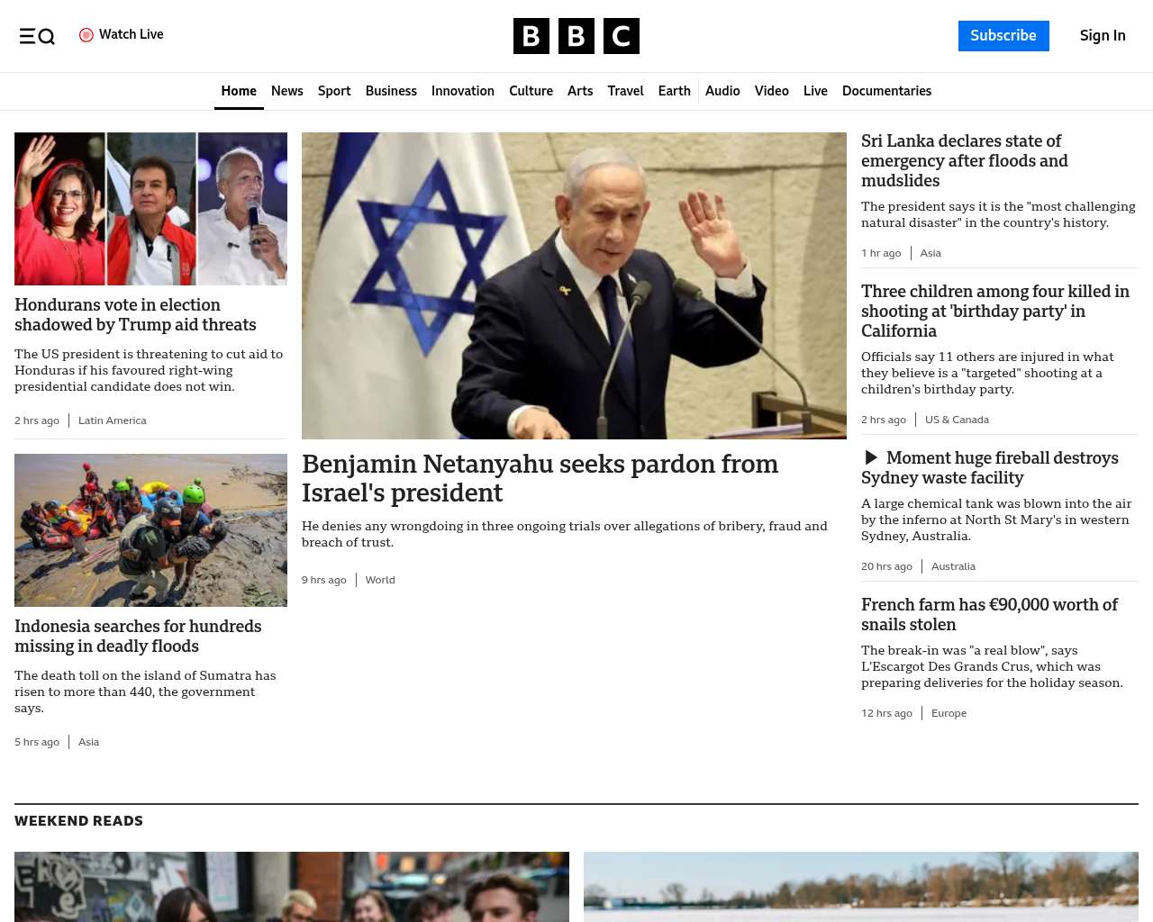
Task: Read the Sri Lanka emergency article
Action: pyautogui.click(x=965, y=160)
